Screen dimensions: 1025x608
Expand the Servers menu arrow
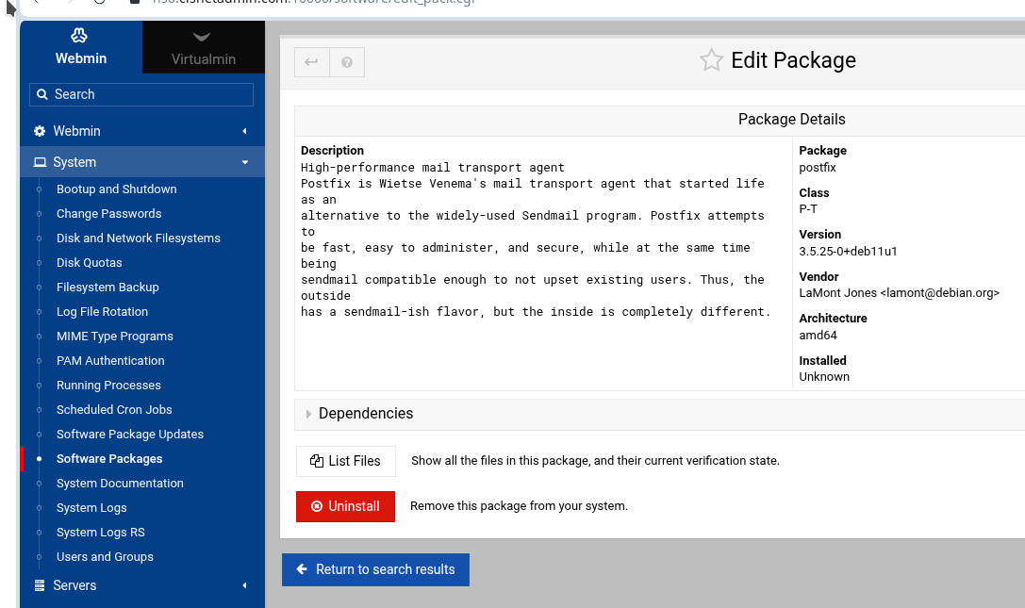(244, 585)
